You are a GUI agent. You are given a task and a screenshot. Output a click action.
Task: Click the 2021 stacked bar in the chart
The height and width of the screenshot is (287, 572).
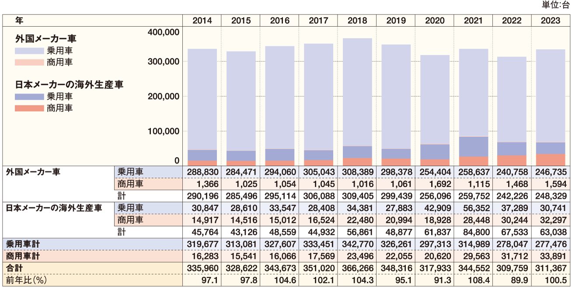point(474,107)
